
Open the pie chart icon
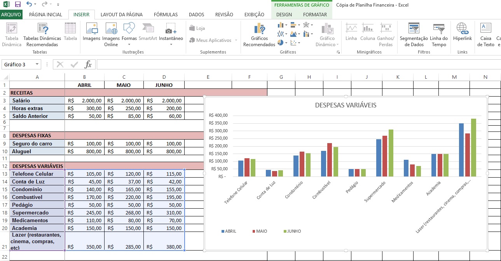tap(280, 43)
